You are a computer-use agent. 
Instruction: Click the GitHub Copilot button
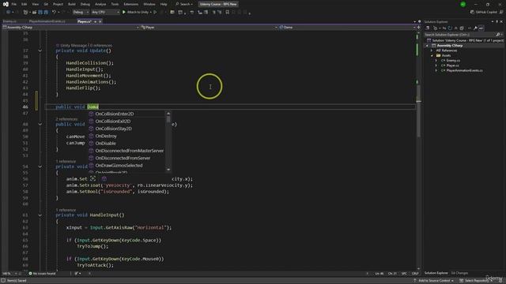483,13
